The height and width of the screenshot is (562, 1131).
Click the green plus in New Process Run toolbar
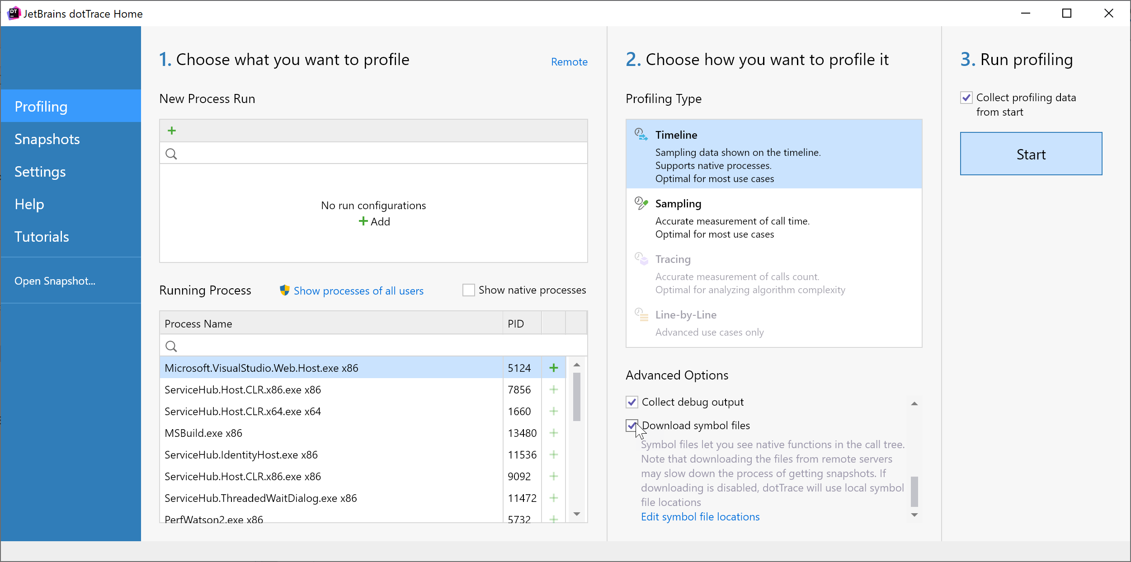(x=172, y=131)
